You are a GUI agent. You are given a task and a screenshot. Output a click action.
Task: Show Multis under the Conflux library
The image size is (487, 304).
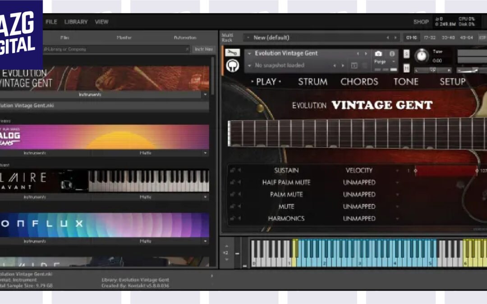pyautogui.click(x=145, y=241)
